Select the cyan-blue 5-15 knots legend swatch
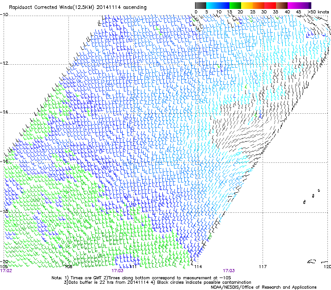The width and height of the screenshot is (331, 290). (x=218, y=5)
